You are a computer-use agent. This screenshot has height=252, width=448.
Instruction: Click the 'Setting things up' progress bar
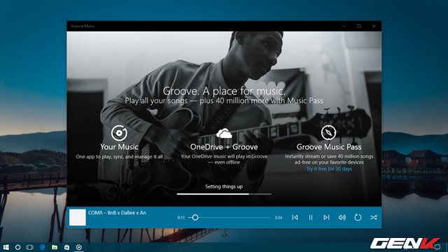click(224, 194)
